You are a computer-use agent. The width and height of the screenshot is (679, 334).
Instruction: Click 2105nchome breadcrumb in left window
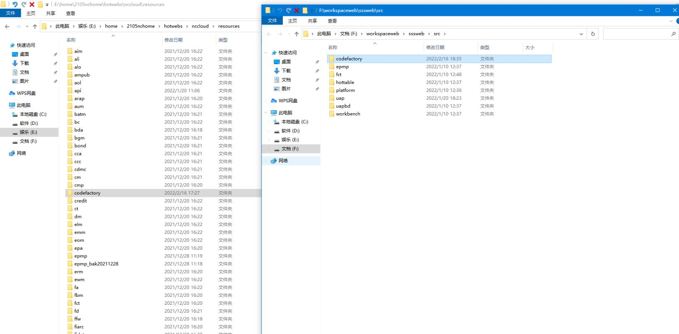(x=141, y=26)
